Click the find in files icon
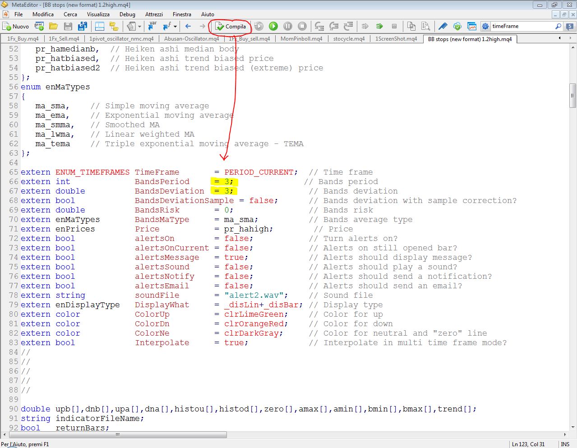This screenshot has height=448, width=577. pos(425,26)
